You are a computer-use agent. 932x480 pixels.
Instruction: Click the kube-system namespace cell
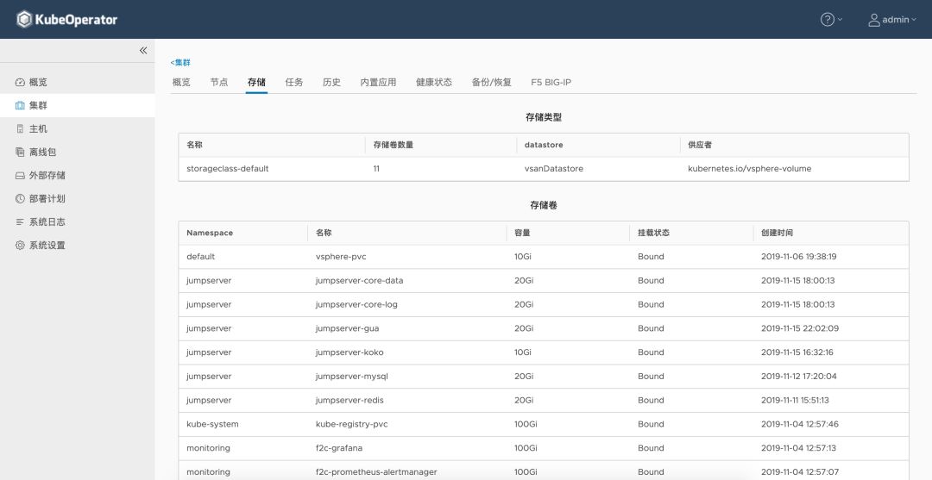212,424
